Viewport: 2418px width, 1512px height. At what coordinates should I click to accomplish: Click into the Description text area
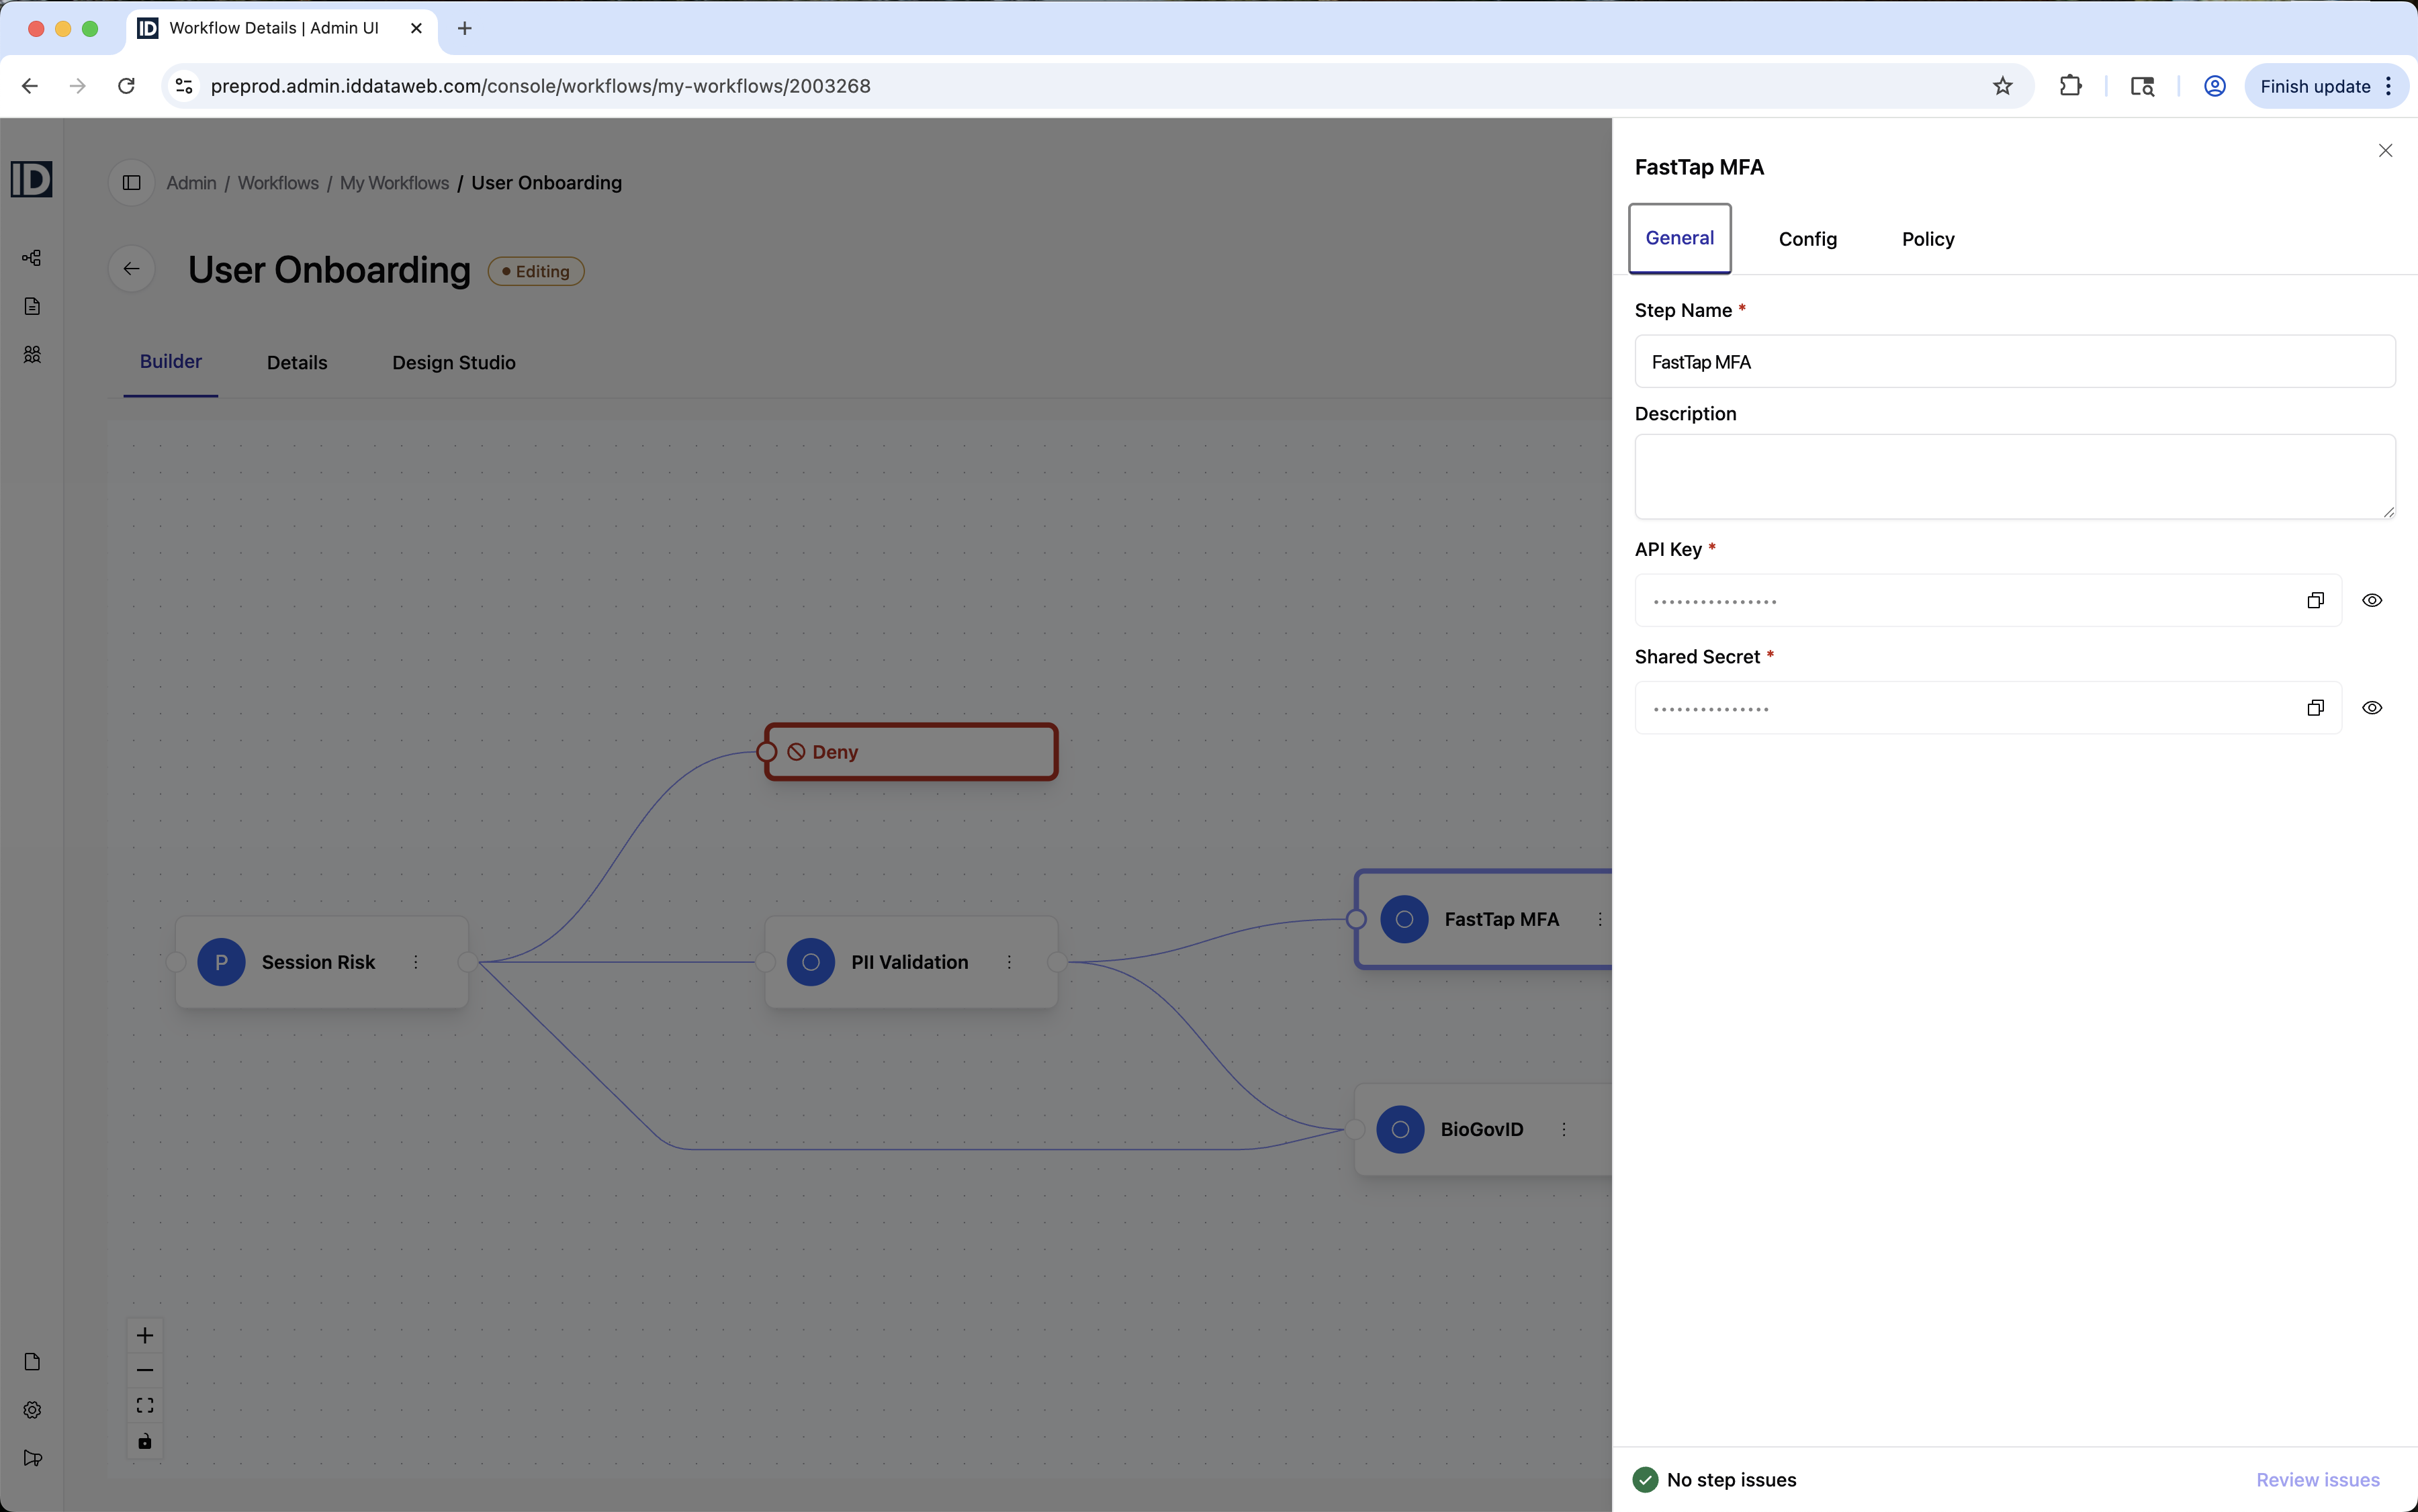coord(2015,476)
